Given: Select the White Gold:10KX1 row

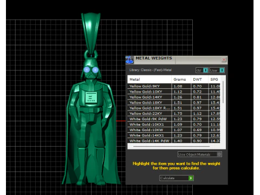Looking at the screenshot, I should pyautogui.click(x=174, y=125).
